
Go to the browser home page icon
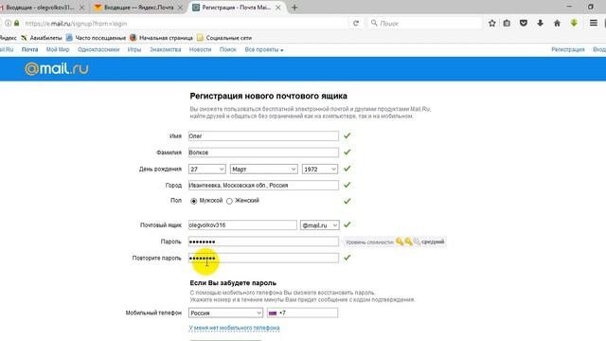pyautogui.click(x=557, y=23)
